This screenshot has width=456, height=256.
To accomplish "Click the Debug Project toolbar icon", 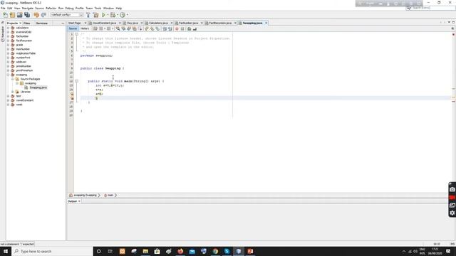I will (x=113, y=15).
